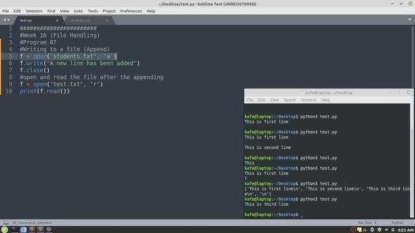Click the terminal window's vertical scrollbar

pos(412,161)
